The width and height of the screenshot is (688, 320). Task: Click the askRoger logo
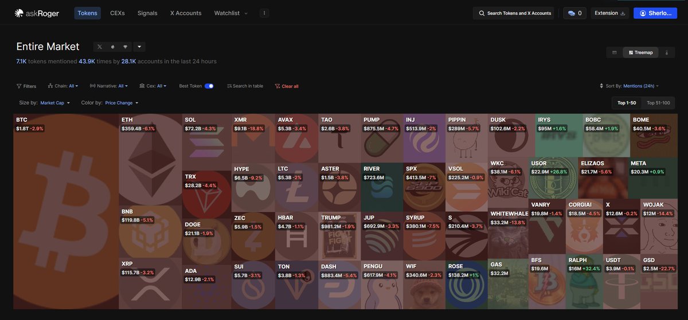coord(38,13)
